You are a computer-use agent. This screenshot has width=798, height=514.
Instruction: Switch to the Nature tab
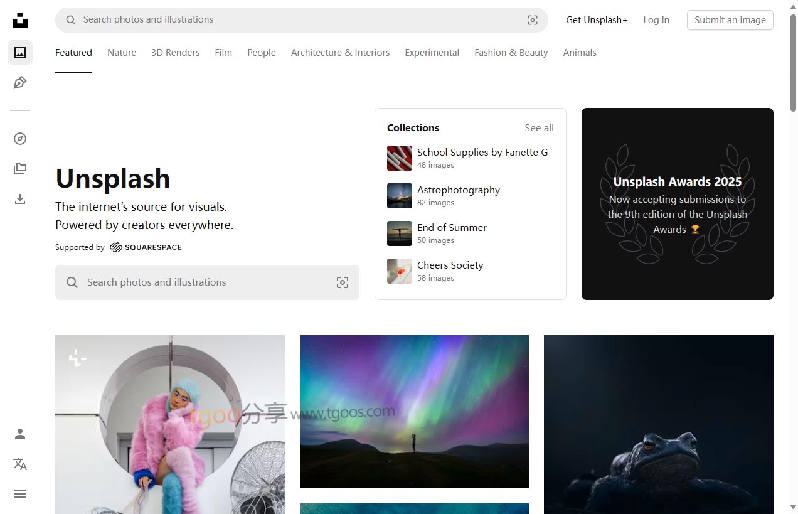pos(122,53)
